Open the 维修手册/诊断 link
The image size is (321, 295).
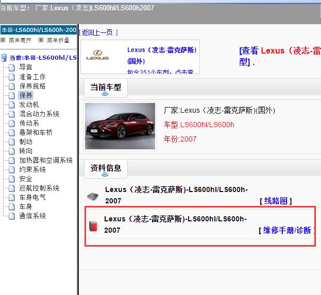(x=287, y=230)
